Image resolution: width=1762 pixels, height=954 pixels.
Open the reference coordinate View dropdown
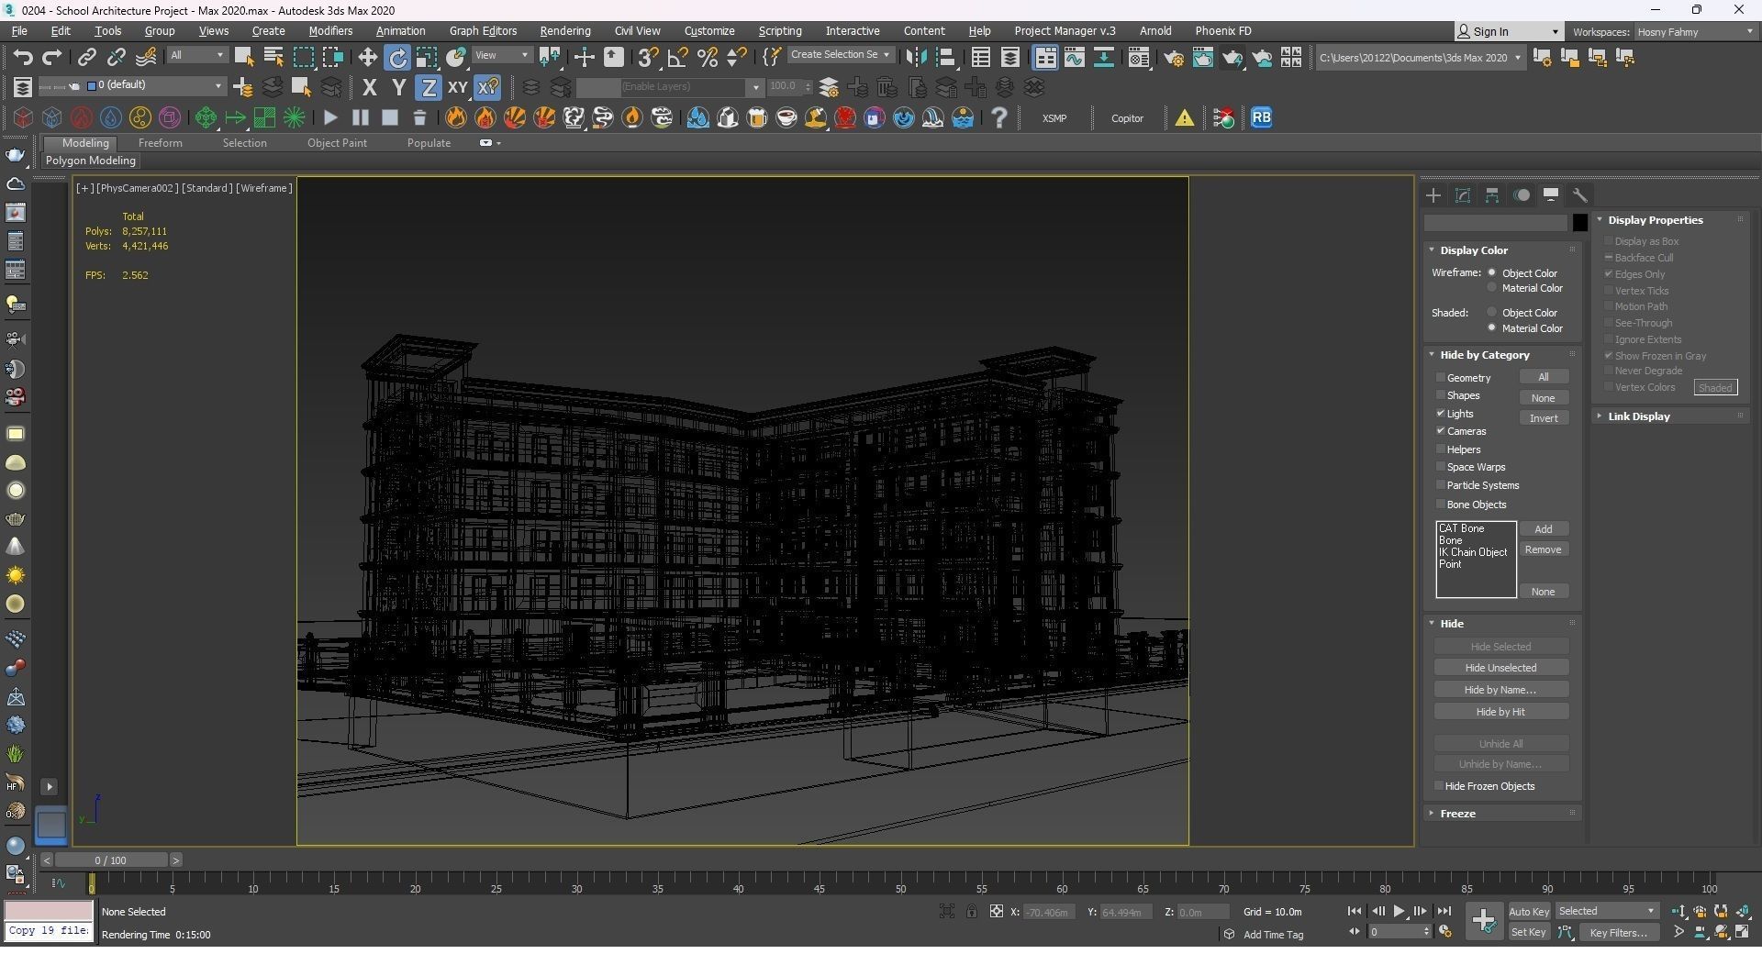coord(502,56)
